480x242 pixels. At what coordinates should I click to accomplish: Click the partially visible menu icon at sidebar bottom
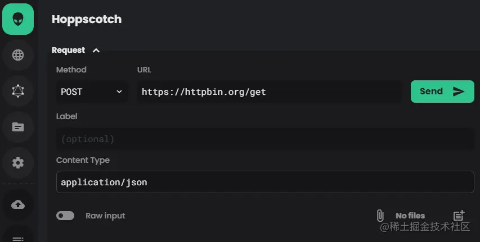[x=18, y=239]
